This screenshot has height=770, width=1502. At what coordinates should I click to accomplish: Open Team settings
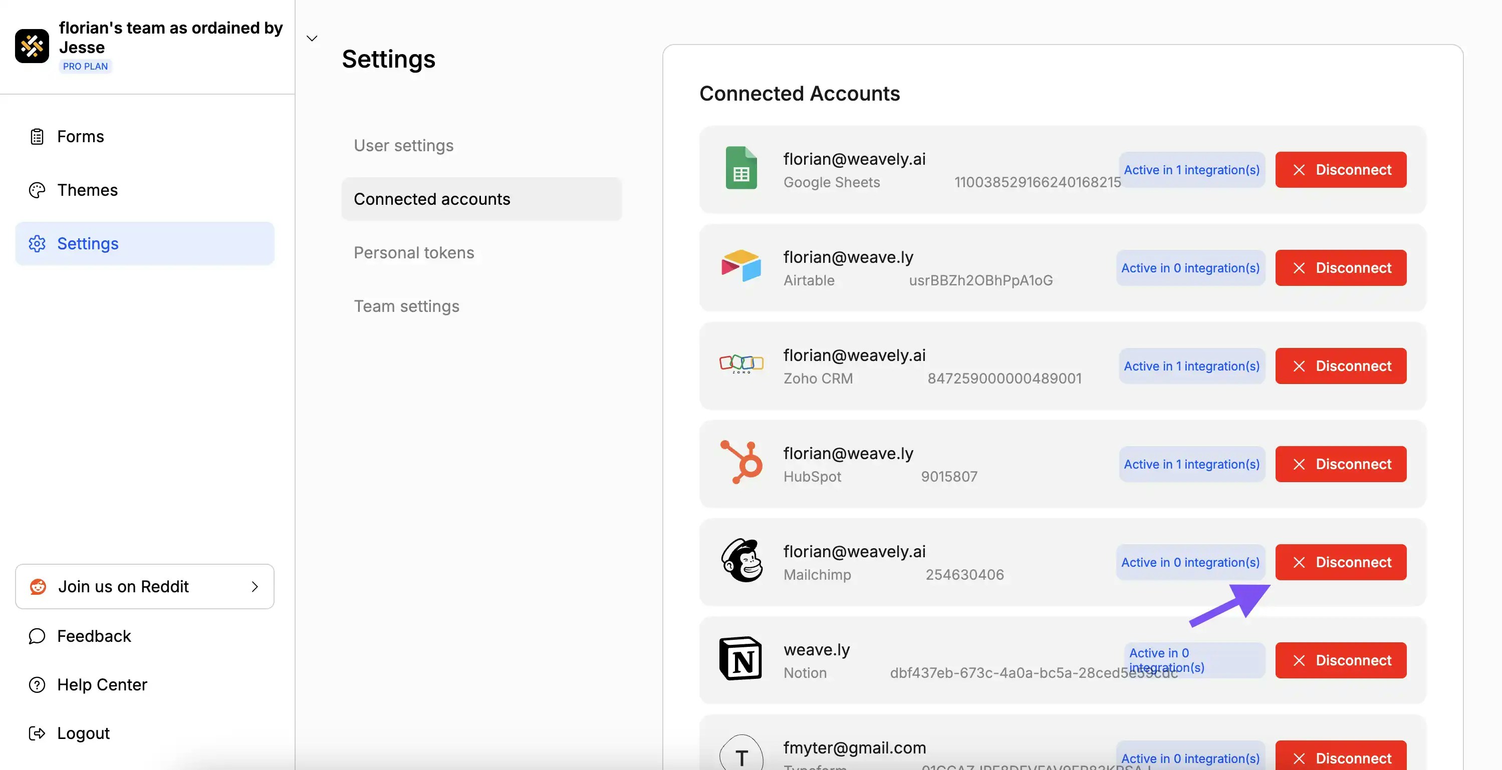click(406, 306)
